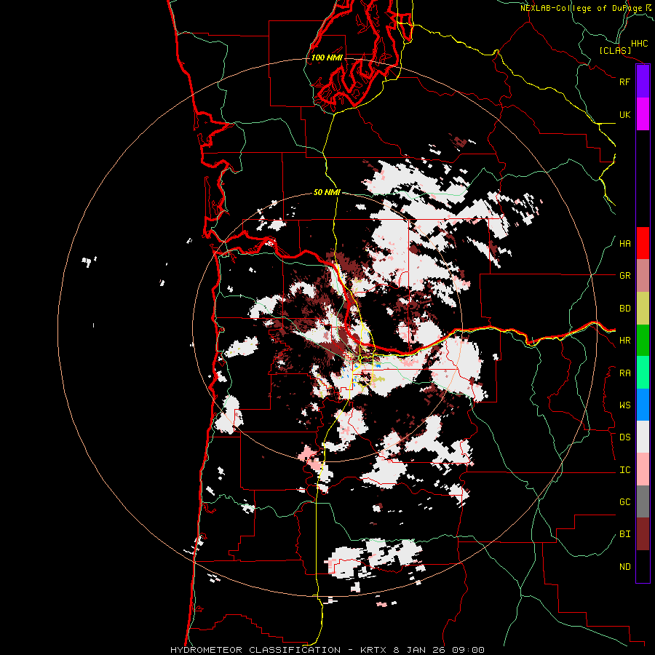Click the 8 JAN 26 date stamp

tap(418, 650)
